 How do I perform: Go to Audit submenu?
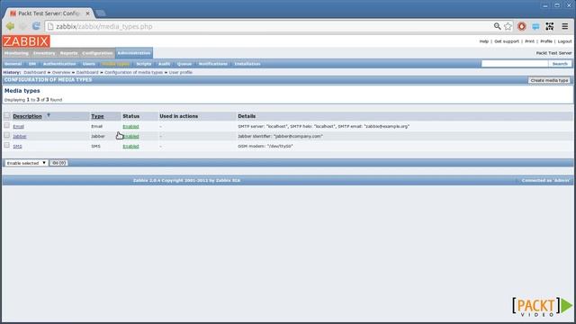pos(164,64)
